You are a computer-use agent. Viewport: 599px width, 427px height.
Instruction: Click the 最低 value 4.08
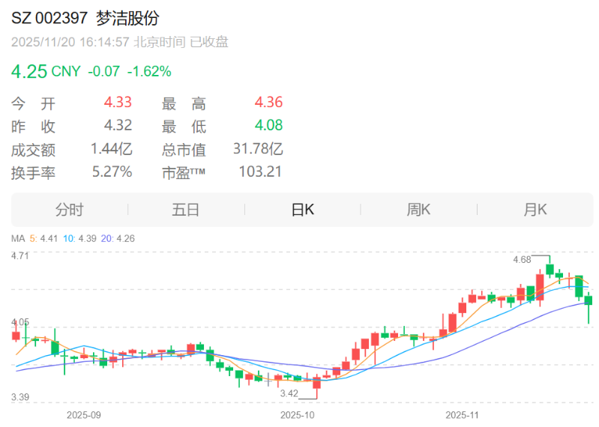click(x=268, y=125)
